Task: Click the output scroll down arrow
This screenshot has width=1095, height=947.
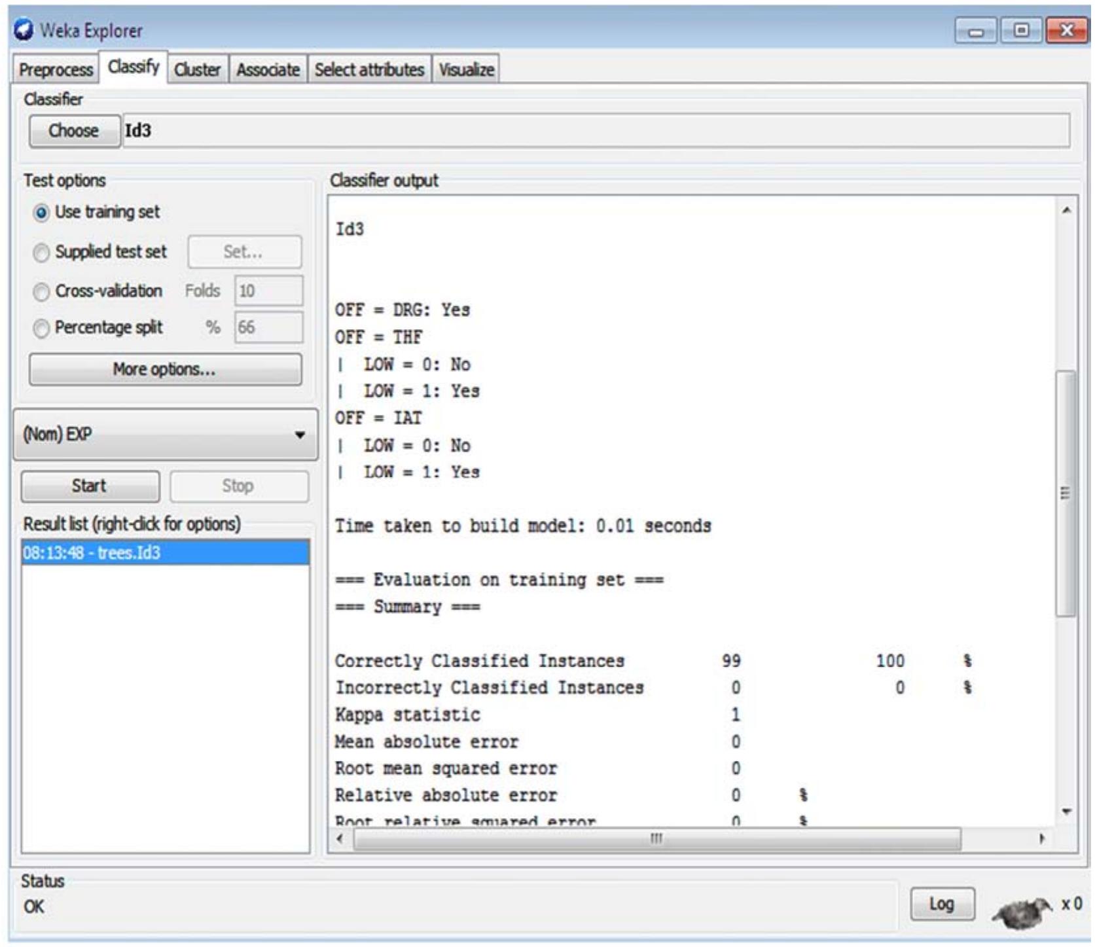Action: 1066,812
